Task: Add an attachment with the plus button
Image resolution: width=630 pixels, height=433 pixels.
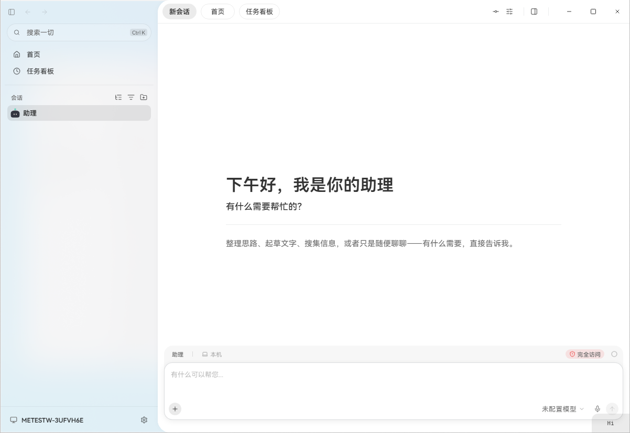Action: point(175,409)
